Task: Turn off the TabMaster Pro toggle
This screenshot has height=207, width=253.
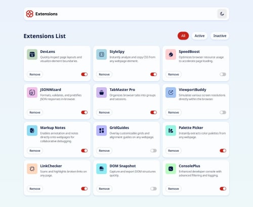Action: (153, 112)
